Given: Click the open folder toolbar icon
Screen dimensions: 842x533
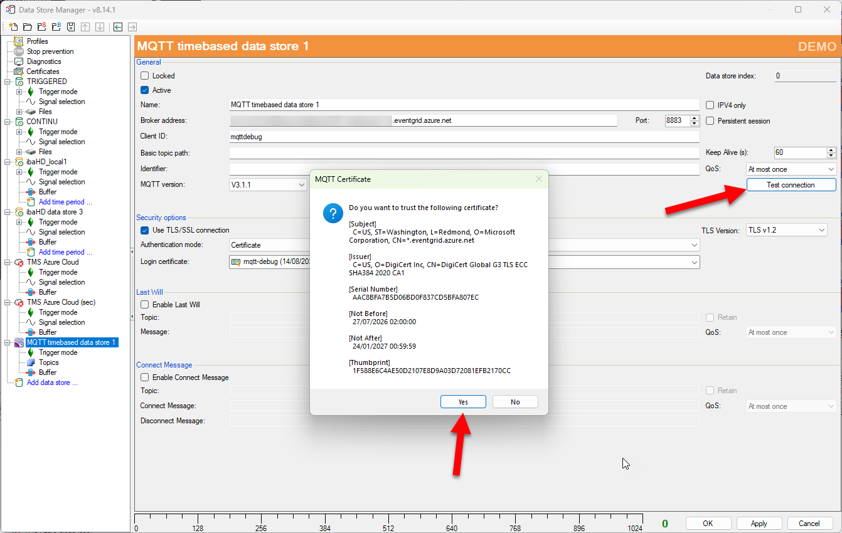Looking at the screenshot, I should (x=28, y=27).
